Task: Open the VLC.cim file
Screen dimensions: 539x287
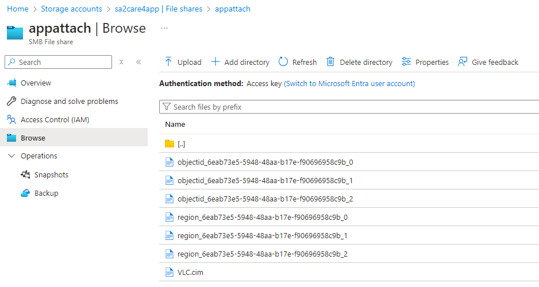Action: tap(190, 273)
